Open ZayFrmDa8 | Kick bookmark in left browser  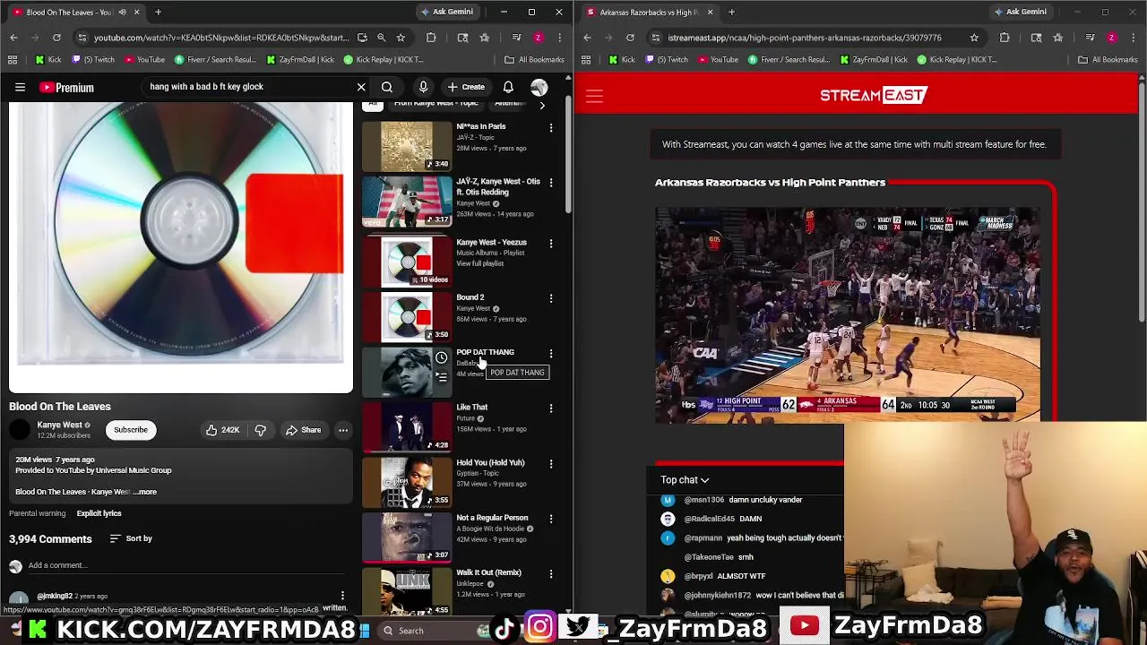(x=300, y=60)
